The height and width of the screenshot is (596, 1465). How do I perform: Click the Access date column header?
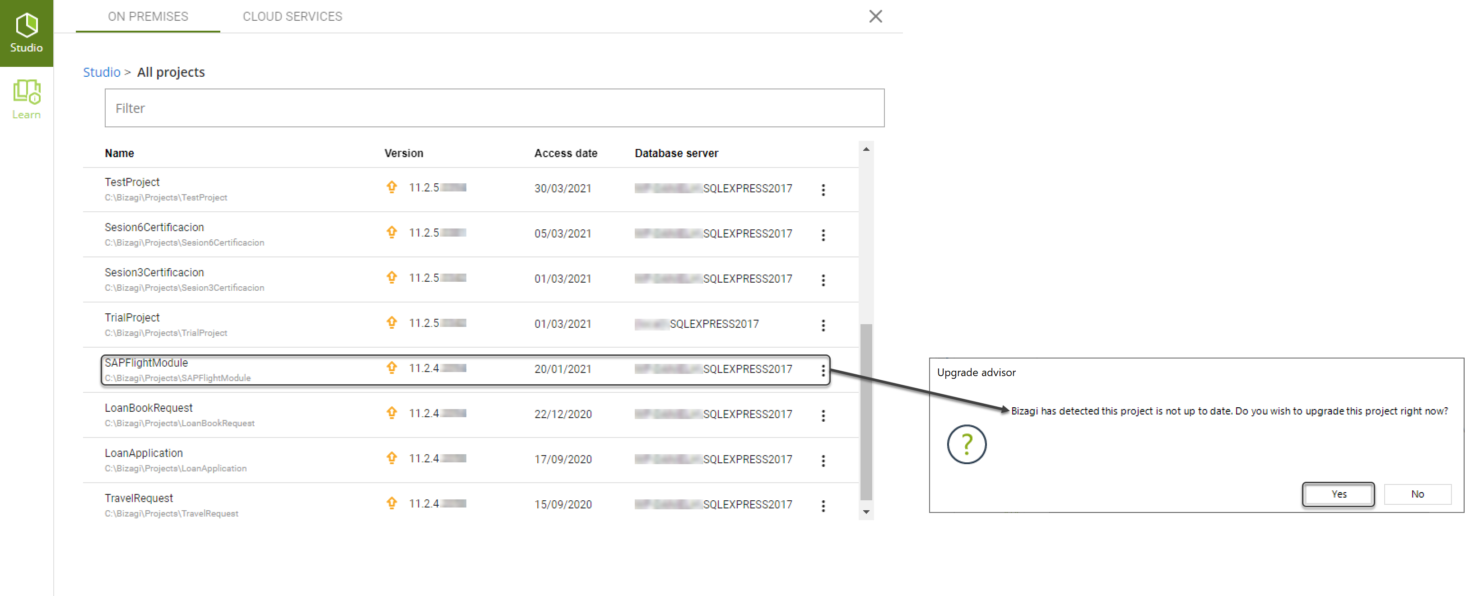pos(566,153)
